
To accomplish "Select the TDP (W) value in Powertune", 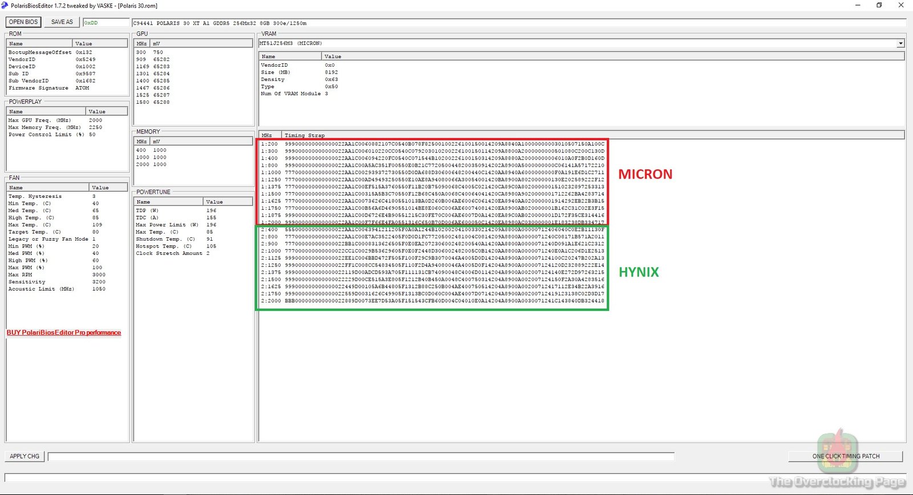I will [211, 210].
